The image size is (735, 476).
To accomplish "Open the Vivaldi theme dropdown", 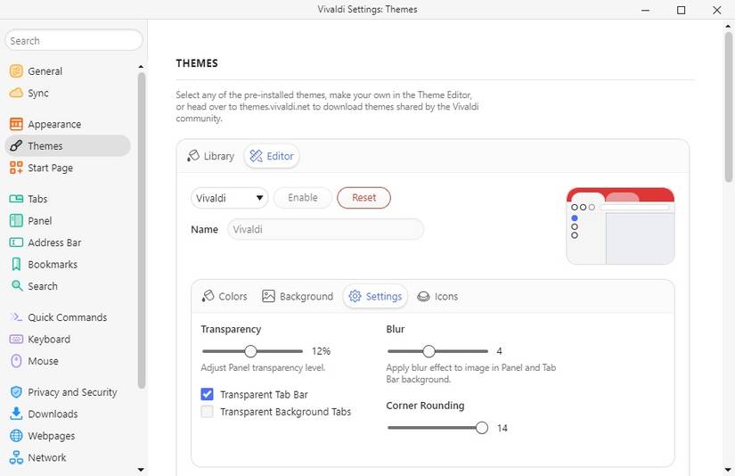I will pos(229,198).
